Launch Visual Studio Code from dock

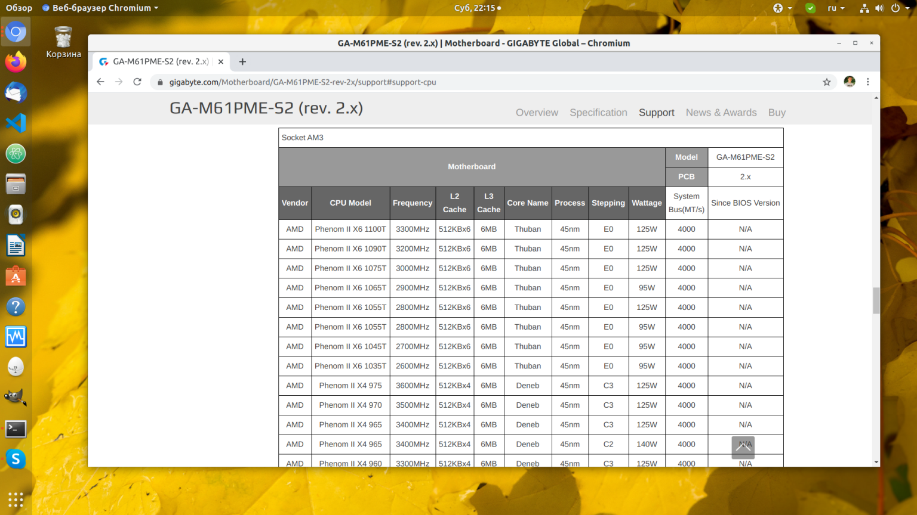click(x=16, y=123)
